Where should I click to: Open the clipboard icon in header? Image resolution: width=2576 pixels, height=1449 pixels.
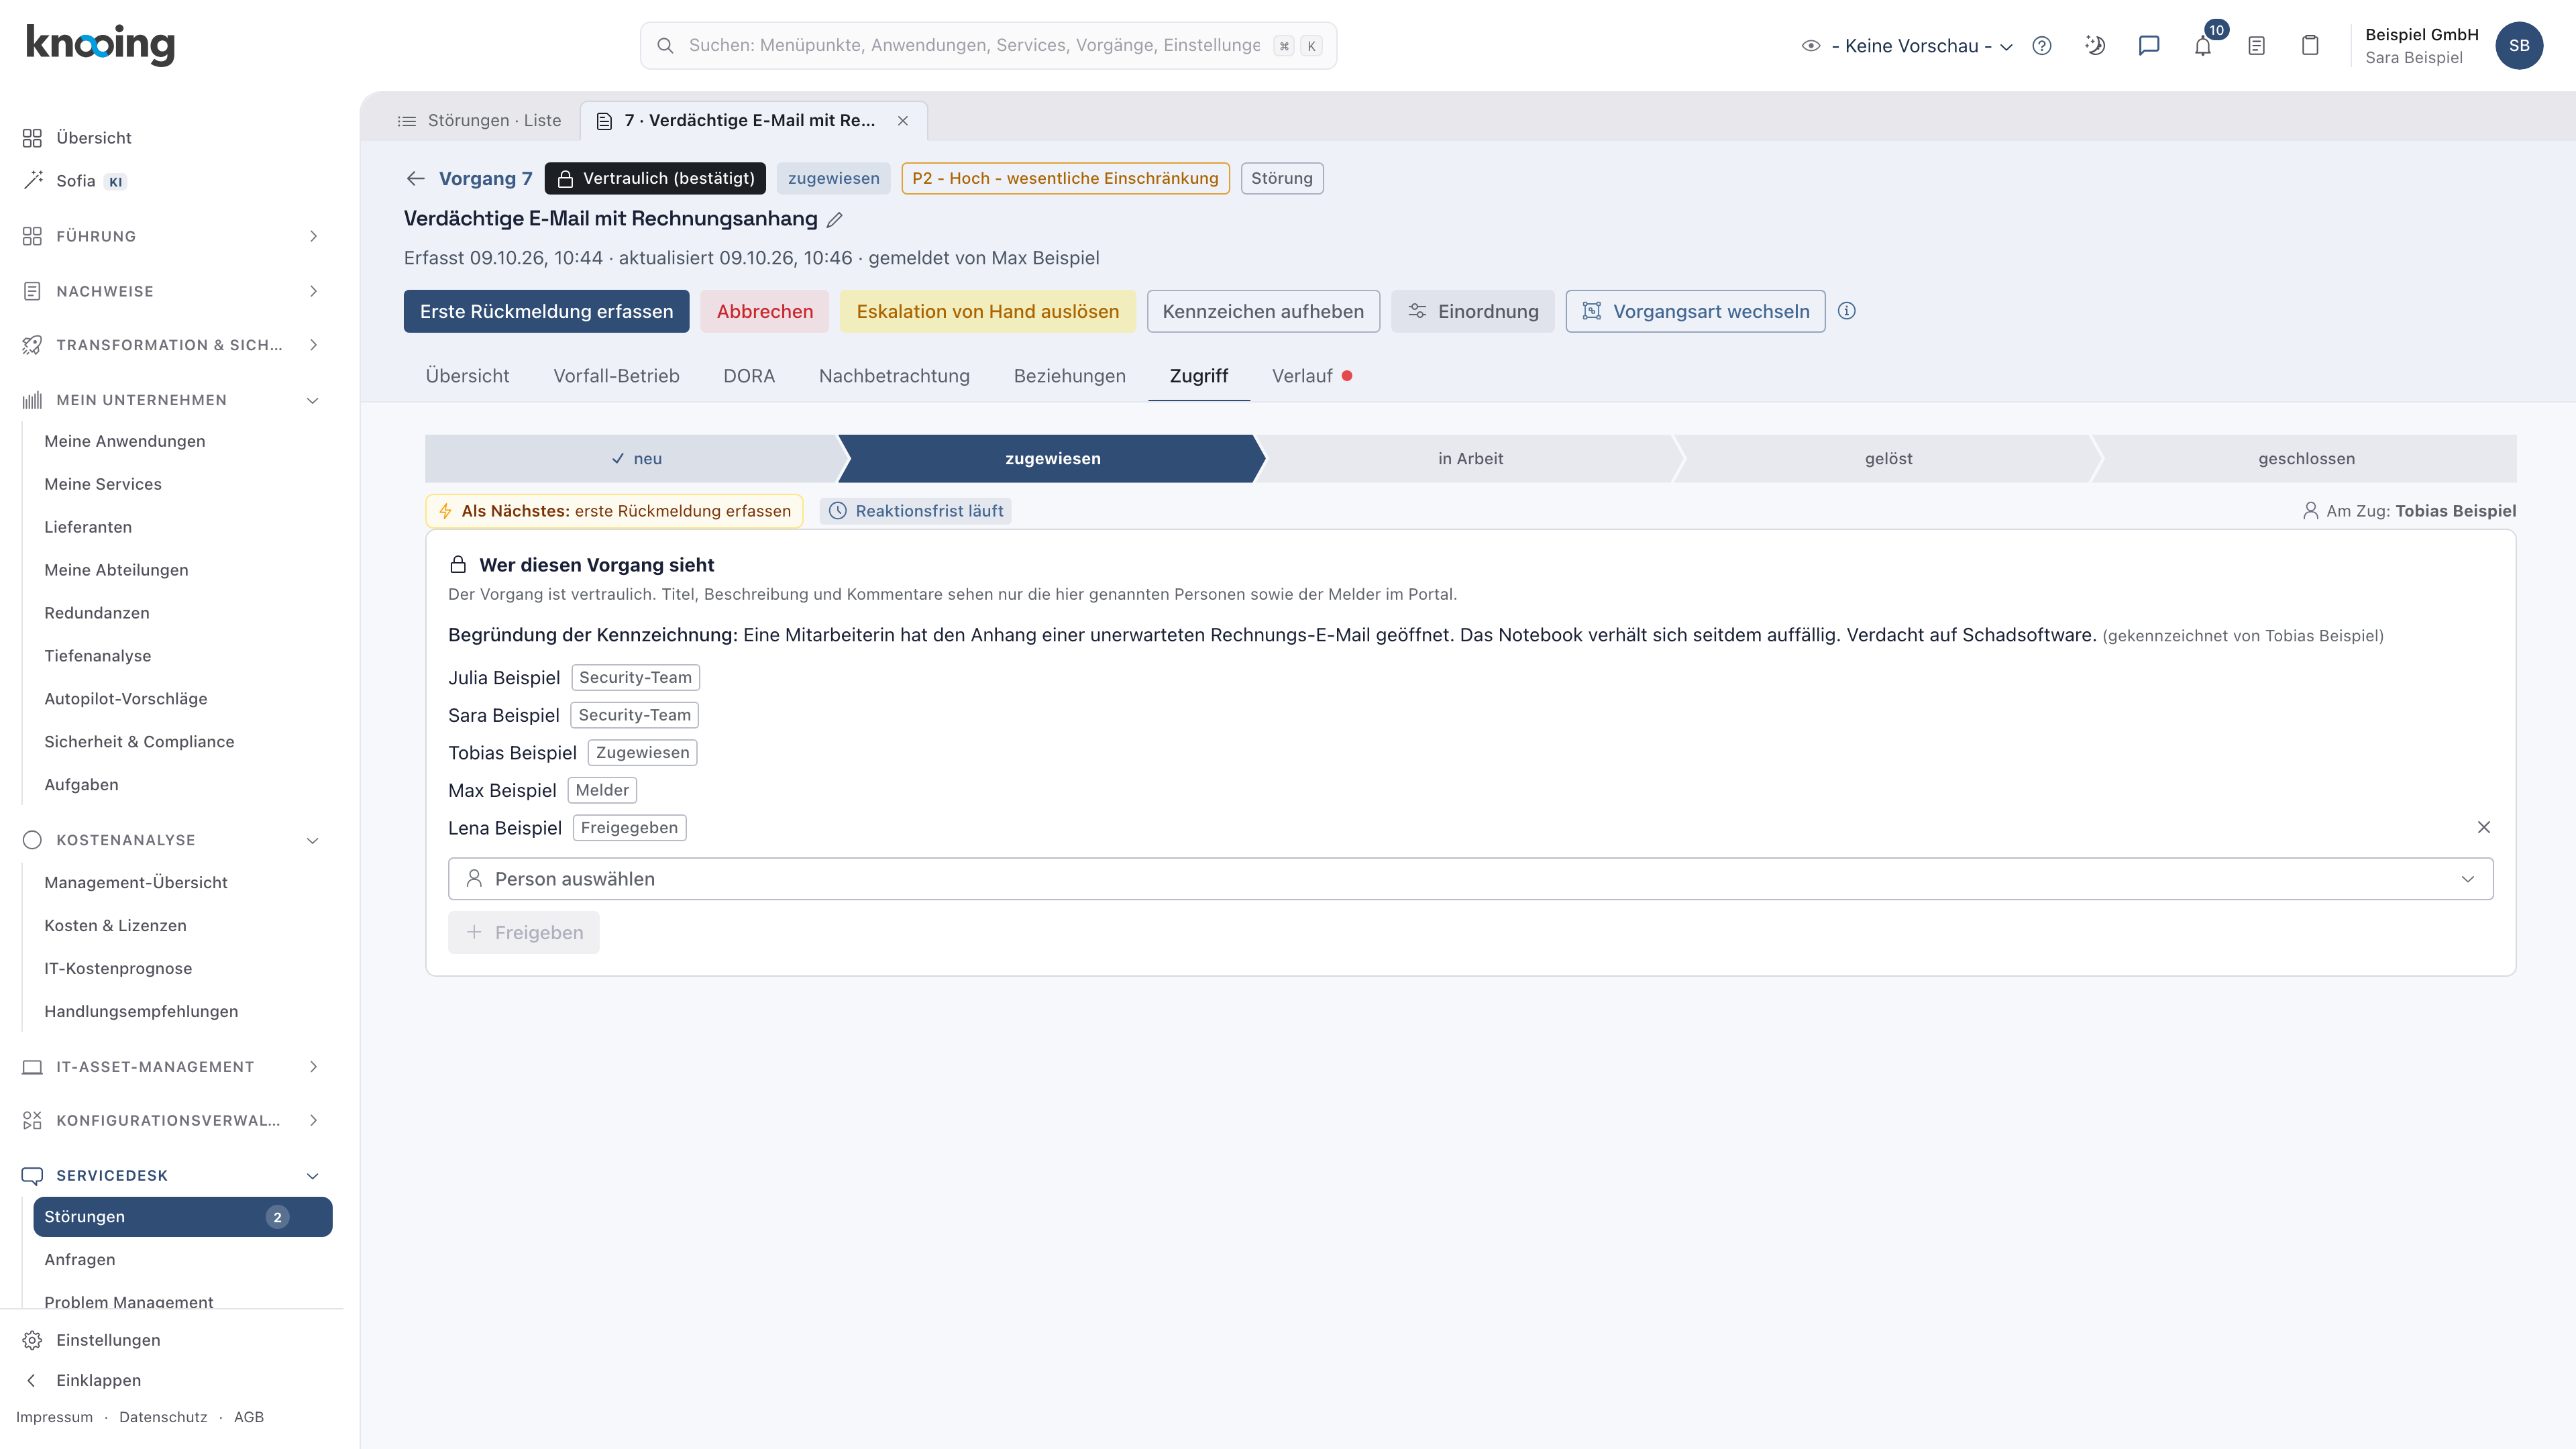tap(2310, 45)
